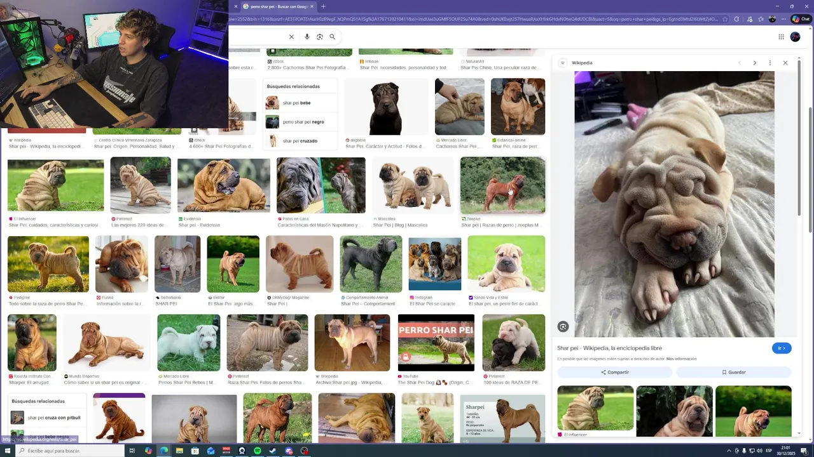The height and width of the screenshot is (457, 814).
Task: Open Sharpei info card thumbnail
Action: click(502, 419)
